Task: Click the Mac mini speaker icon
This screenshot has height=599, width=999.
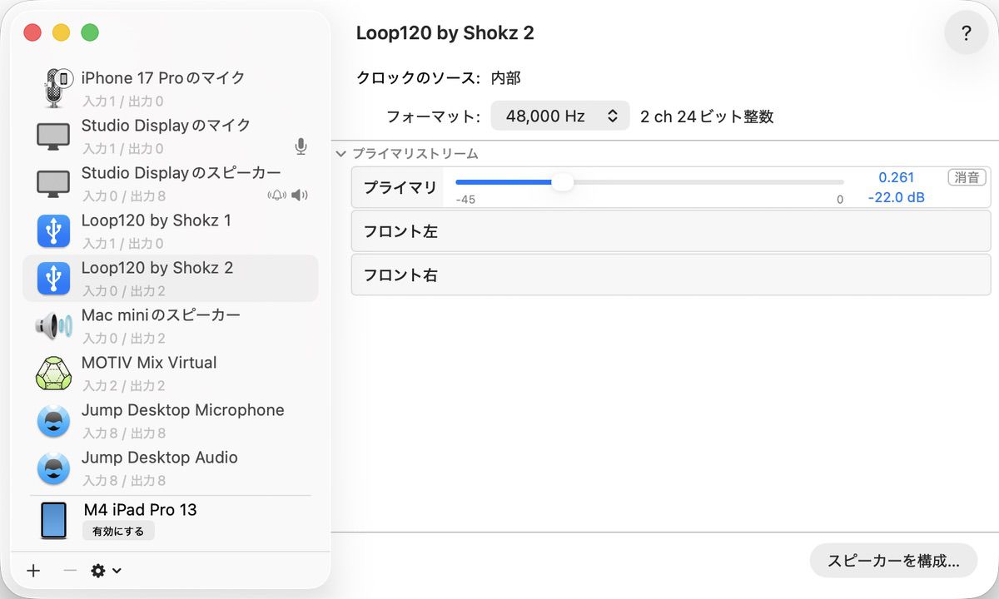Action: [53, 325]
